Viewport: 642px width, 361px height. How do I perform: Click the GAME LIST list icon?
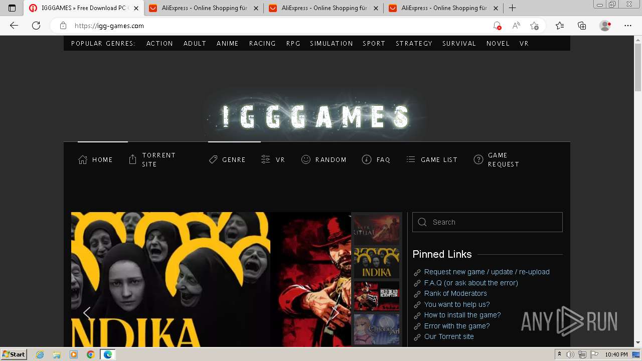coord(411,159)
